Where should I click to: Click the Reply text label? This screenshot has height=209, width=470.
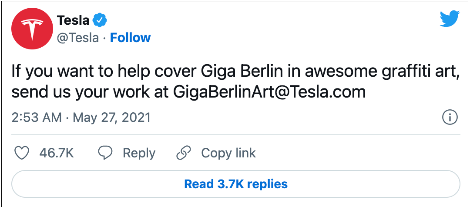139,153
